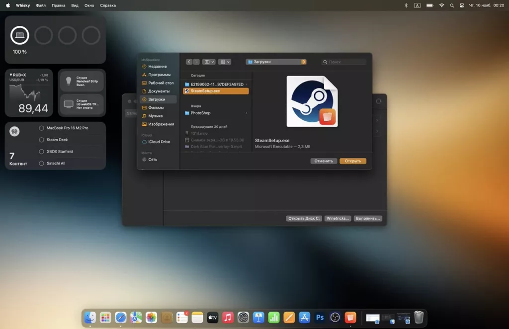Open the Music app from the Dock
The height and width of the screenshot is (329, 509).
[x=228, y=318]
